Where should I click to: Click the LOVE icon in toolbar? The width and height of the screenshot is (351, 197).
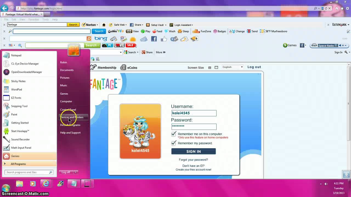pos(120,45)
